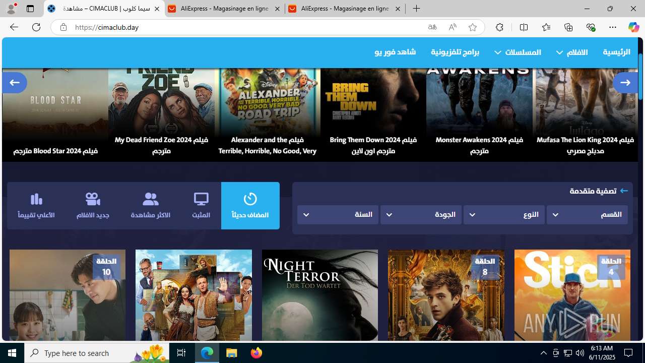Open the episode 8 series poster
Screen dimensions: 645x363
tap(446, 295)
